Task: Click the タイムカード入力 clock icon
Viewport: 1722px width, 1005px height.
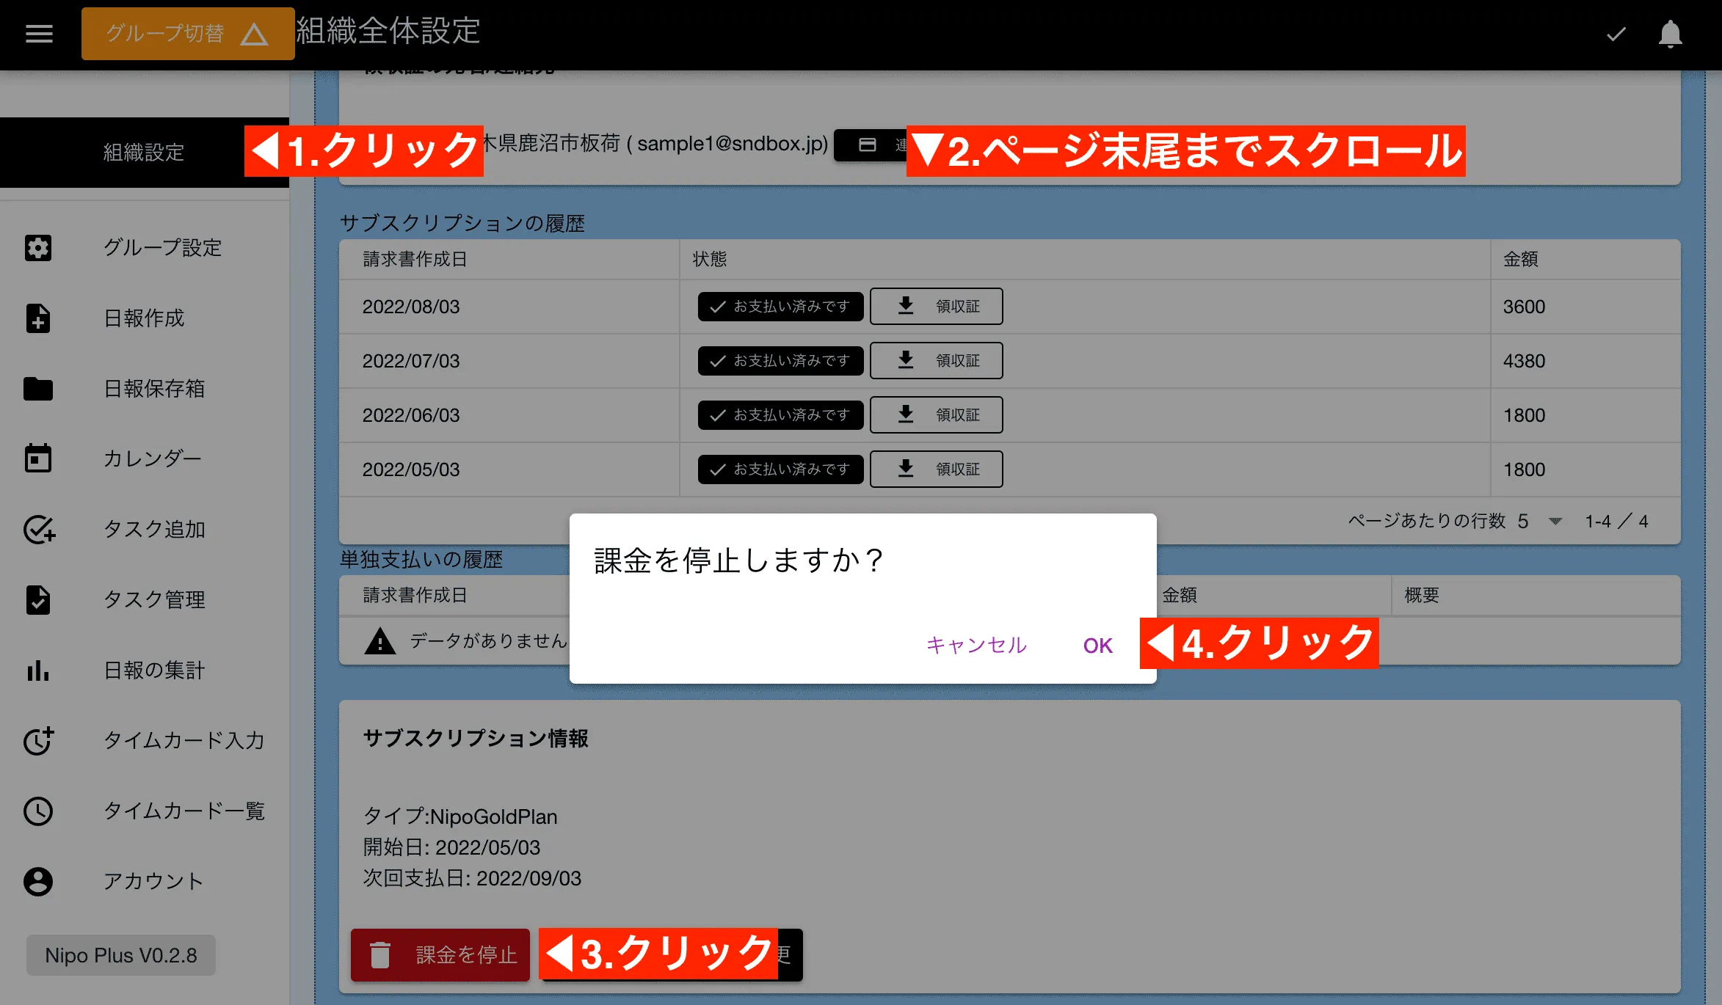Action: coord(38,741)
